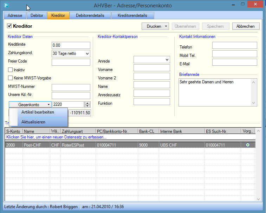Click the down arrow of the Gegenkonto spinner

88,106
